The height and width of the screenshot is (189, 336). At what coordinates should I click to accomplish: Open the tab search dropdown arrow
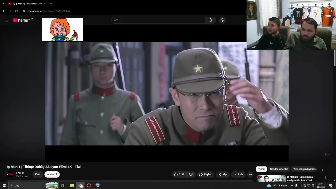3,4
